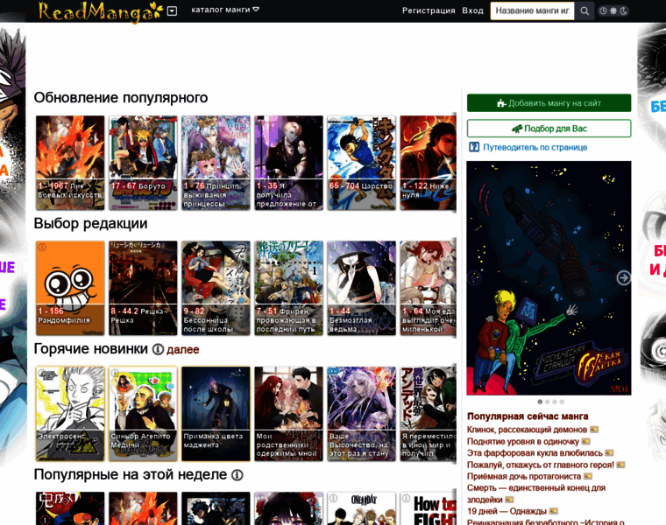Viewport: 666px width, 525px height.
Task: Open the Космическая станция banner image
Action: tap(549, 278)
